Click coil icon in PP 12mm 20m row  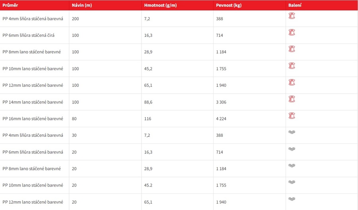pos(292,199)
